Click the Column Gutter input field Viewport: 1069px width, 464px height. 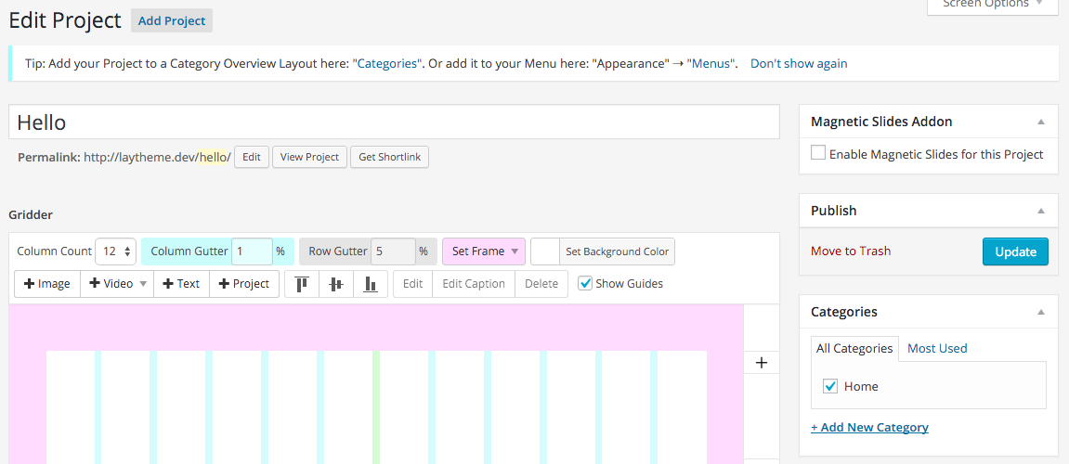pos(251,251)
